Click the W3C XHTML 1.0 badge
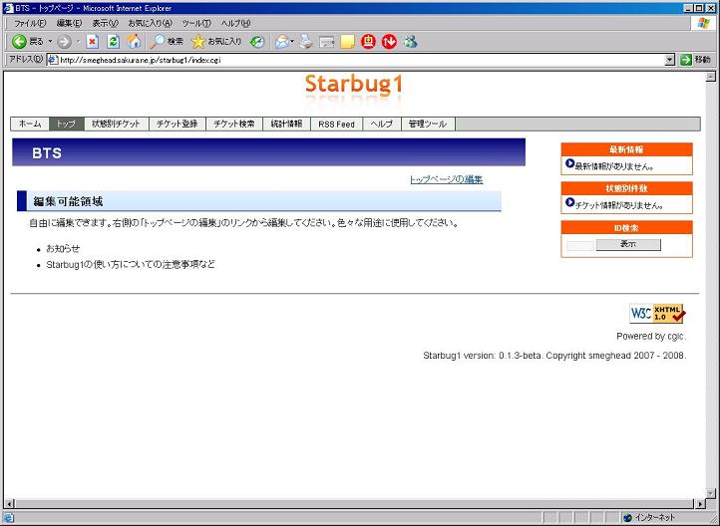Screen dimensions: 720x526 657,313
